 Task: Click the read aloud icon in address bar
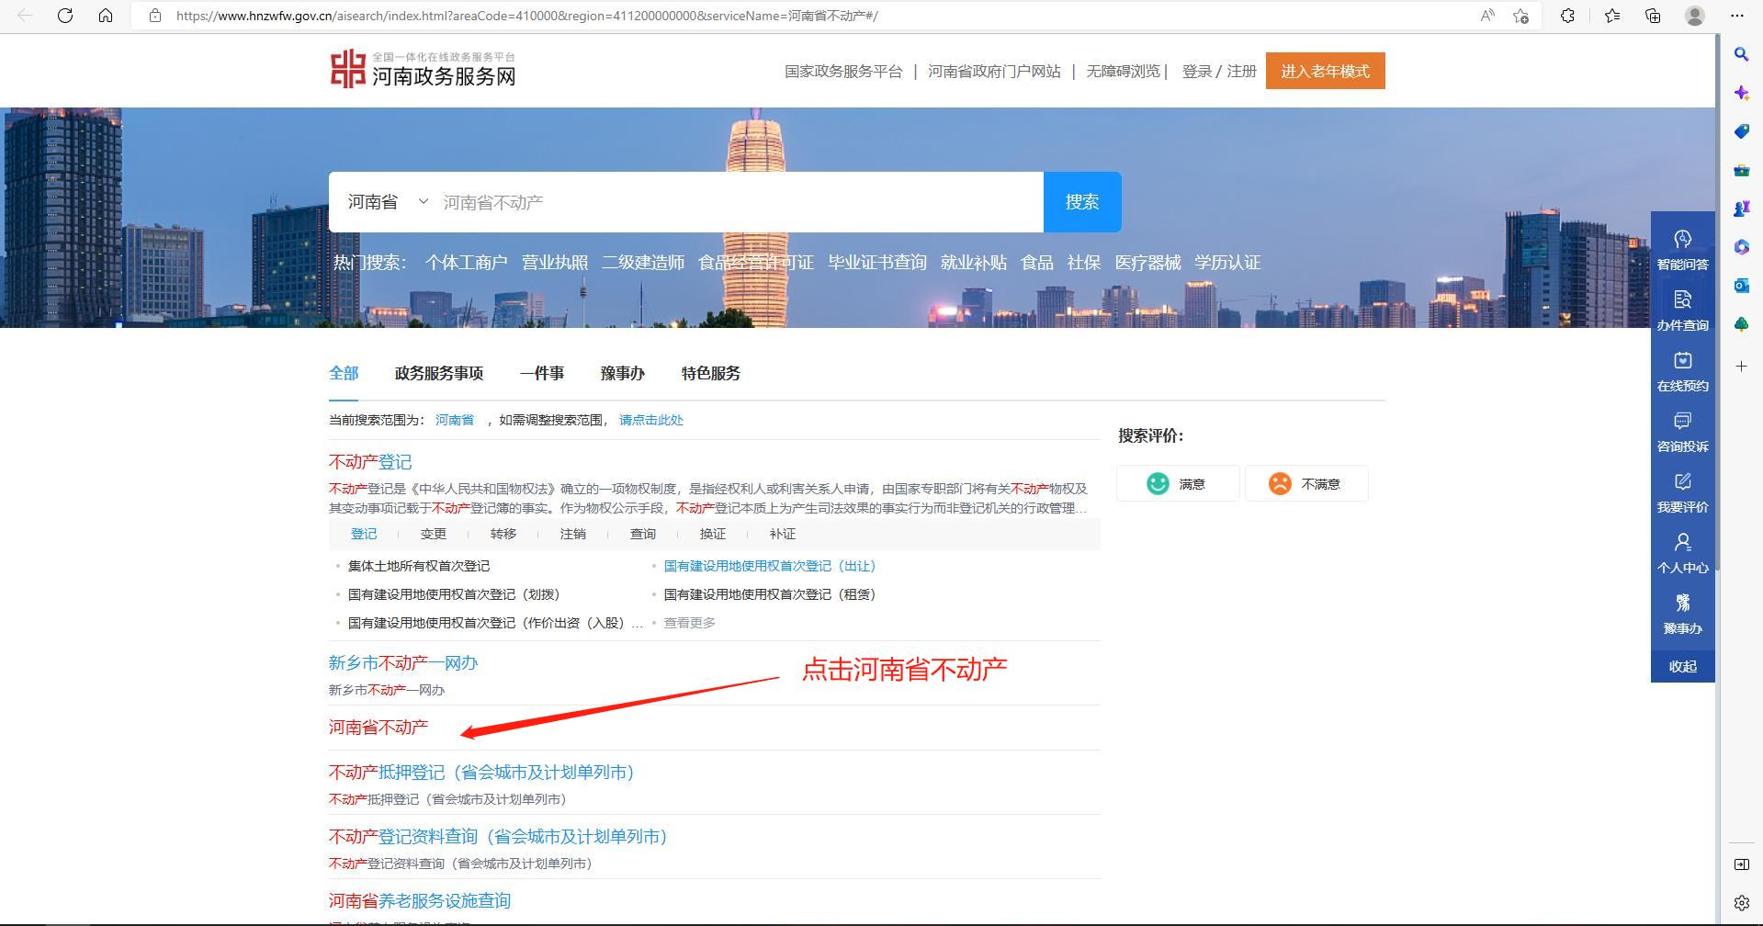tap(1487, 16)
